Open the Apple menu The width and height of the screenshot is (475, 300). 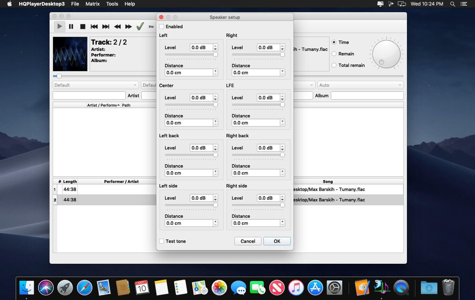(x=9, y=4)
